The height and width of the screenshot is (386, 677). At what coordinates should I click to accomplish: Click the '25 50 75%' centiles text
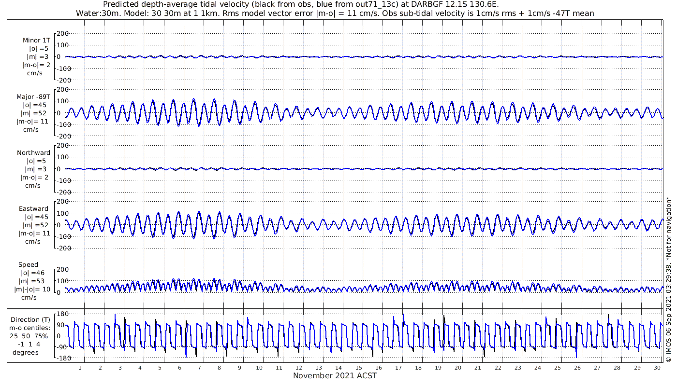click(x=30, y=336)
